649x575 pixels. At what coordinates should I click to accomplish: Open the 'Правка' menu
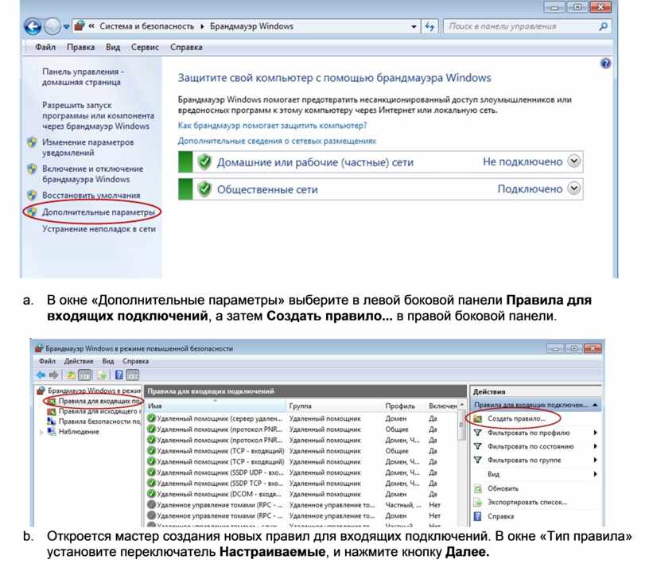point(80,47)
